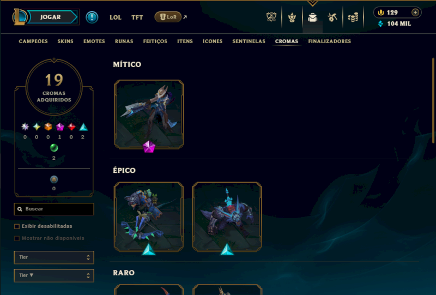Click the pink mythic gem filter icon

(60, 127)
